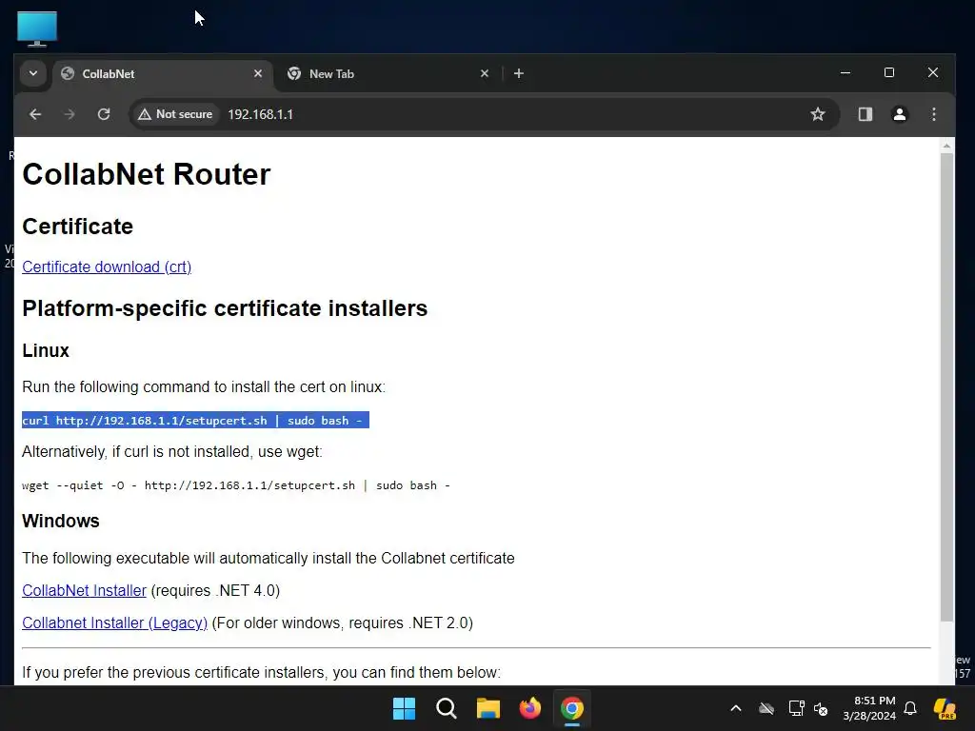Switch to the CollabNet tab

(163, 74)
